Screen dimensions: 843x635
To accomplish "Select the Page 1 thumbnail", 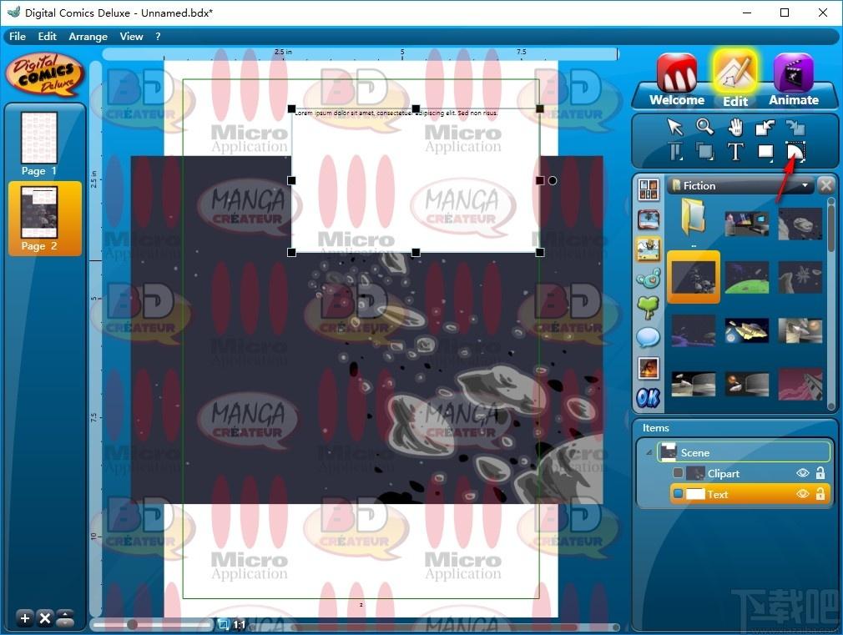I will click(x=39, y=143).
